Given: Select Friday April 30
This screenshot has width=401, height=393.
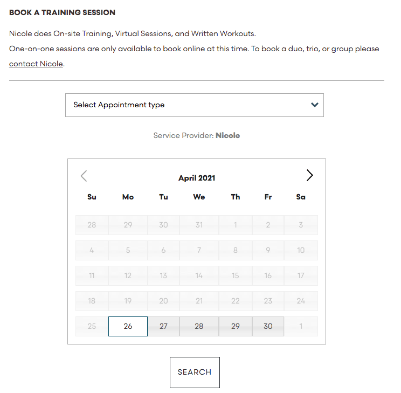Looking at the screenshot, I should [x=268, y=326].
